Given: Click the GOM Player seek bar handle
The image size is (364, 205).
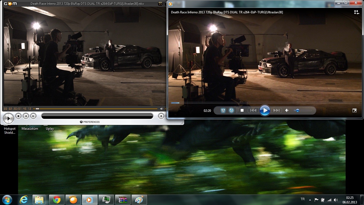Looking at the screenshot, I should click(x=37, y=109).
